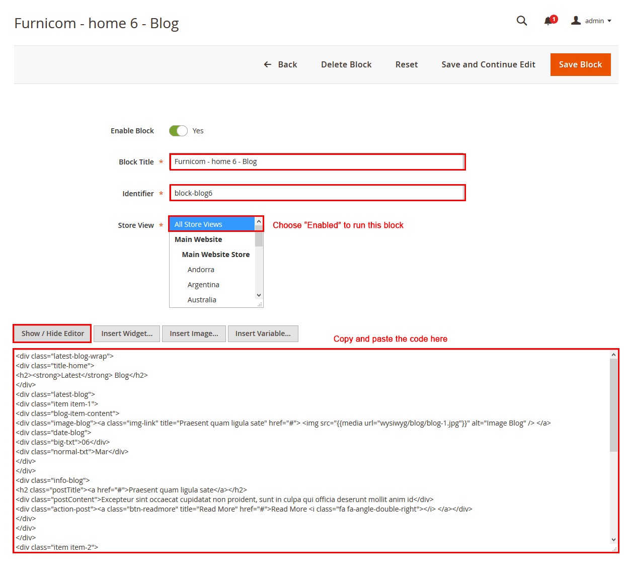
Task: Select Australia store view
Action: pyautogui.click(x=212, y=300)
